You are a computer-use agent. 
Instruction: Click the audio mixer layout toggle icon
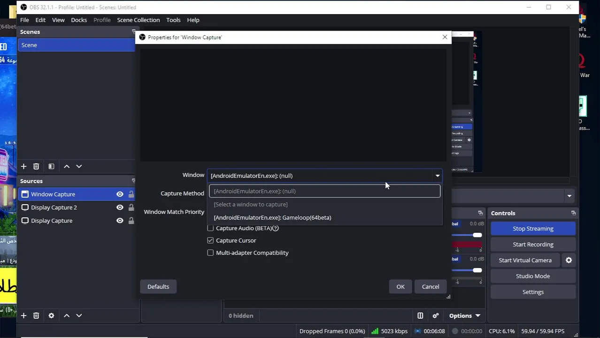(x=420, y=315)
